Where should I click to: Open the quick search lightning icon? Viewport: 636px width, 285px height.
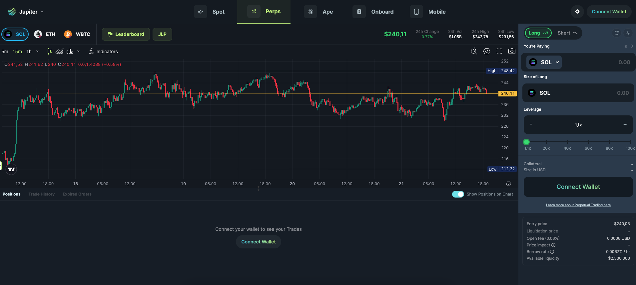tap(474, 51)
